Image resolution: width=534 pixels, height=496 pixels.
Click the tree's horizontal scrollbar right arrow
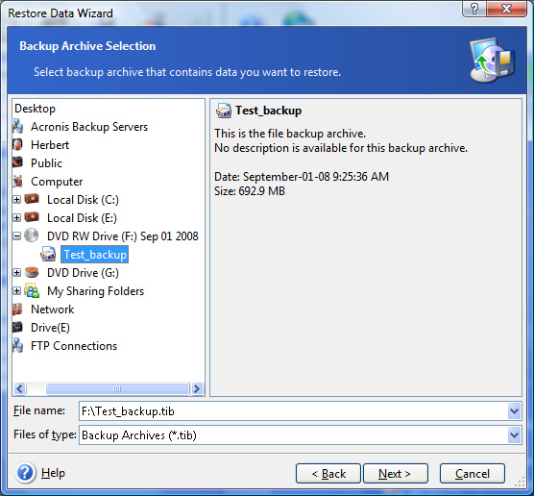tap(197, 388)
